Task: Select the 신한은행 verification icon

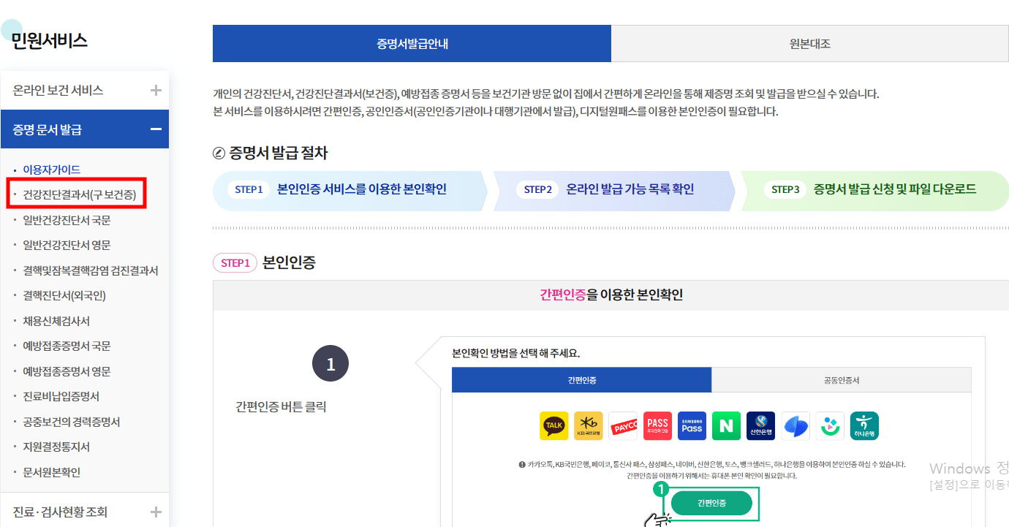Action: coord(760,425)
